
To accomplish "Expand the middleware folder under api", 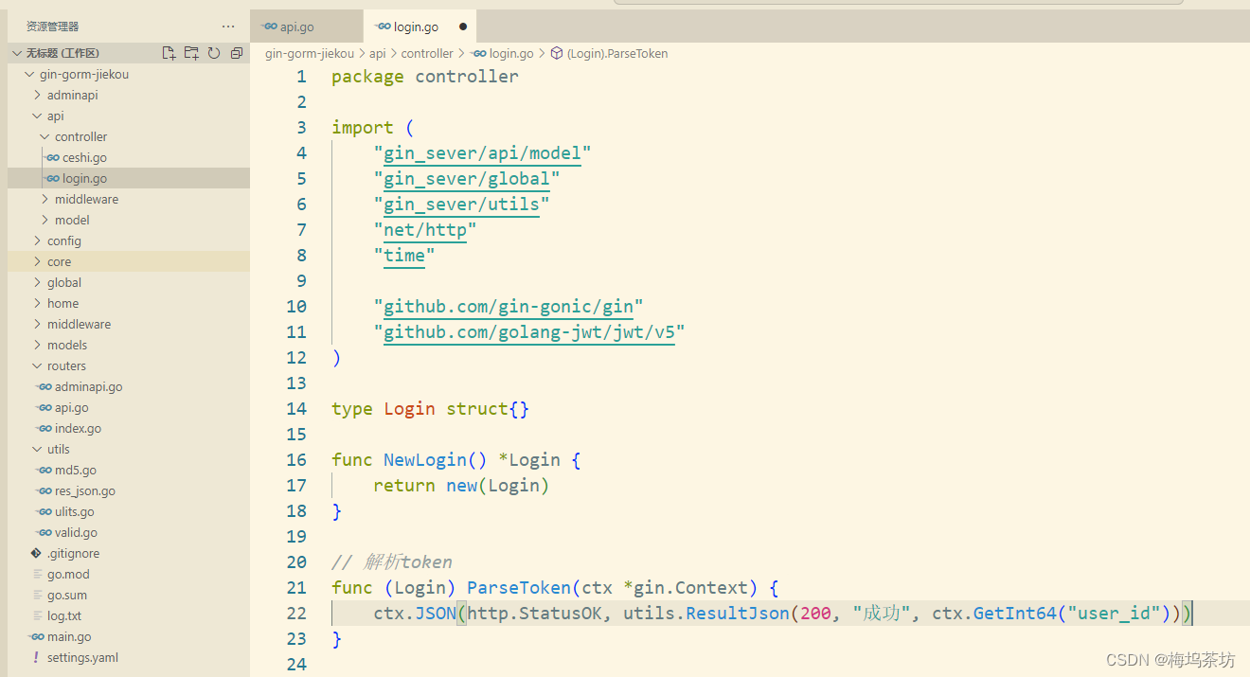I will click(x=86, y=199).
